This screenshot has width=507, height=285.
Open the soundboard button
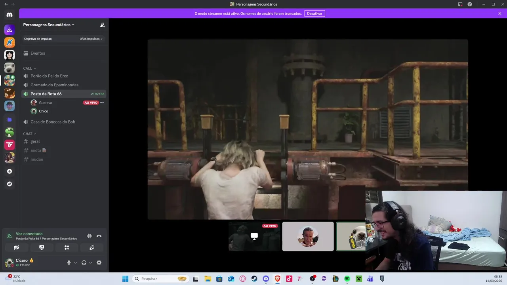91,247
